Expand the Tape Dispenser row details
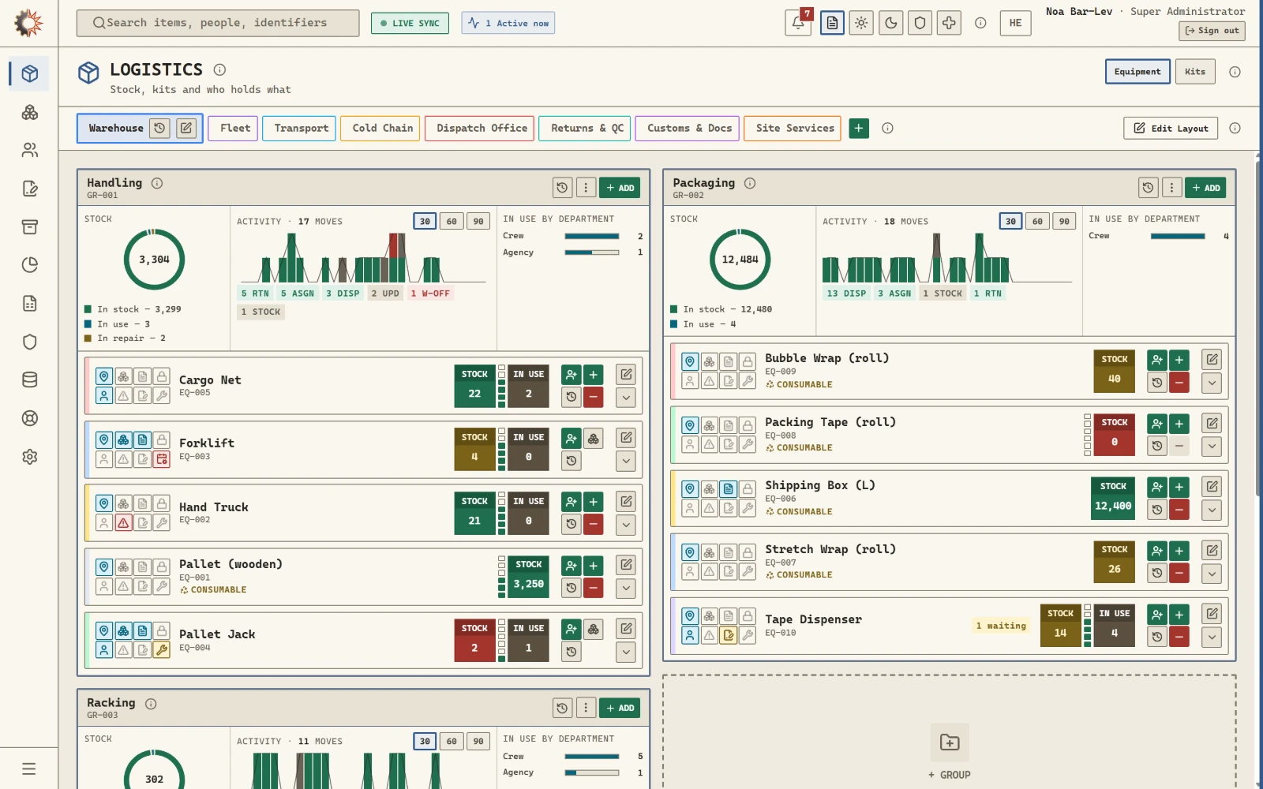 1212,637
